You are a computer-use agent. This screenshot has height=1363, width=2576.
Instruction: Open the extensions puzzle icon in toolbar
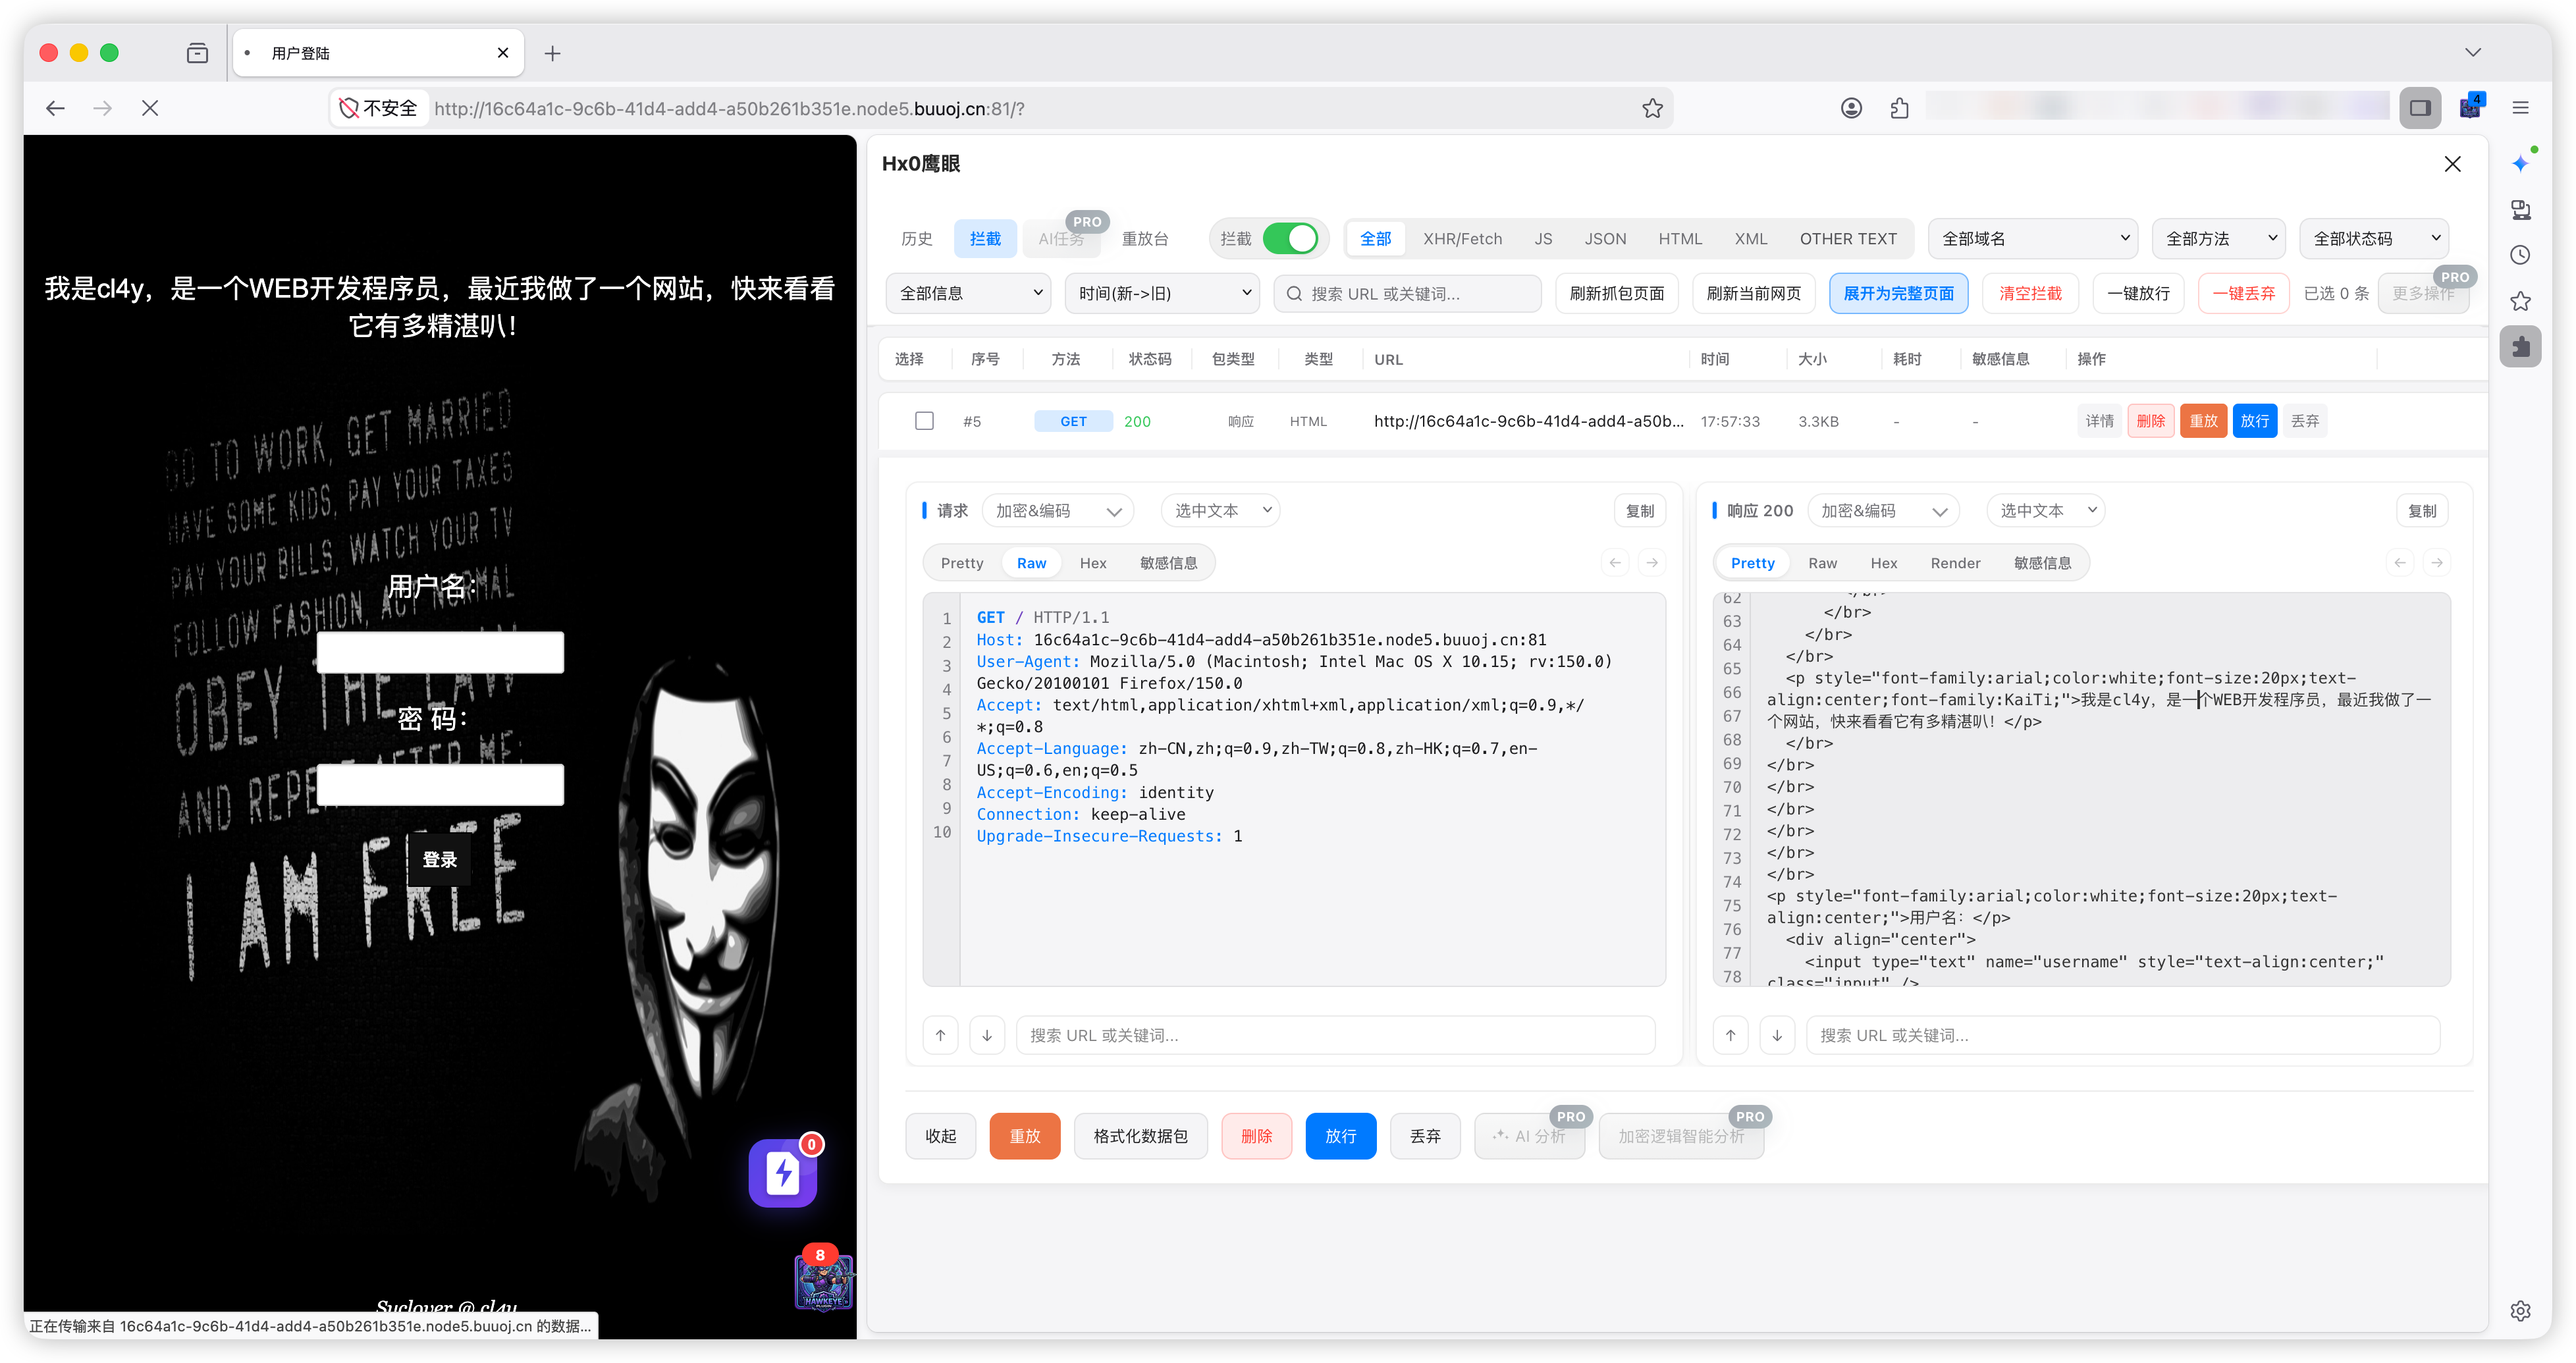[1900, 108]
